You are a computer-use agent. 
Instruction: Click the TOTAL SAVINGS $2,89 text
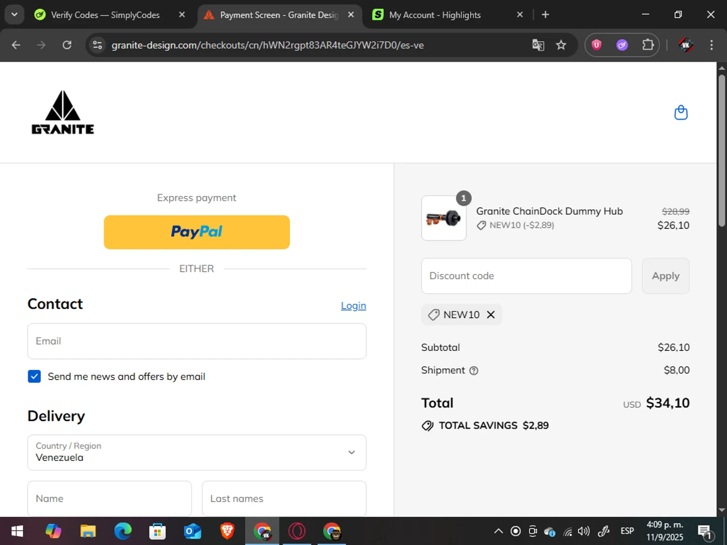(x=493, y=425)
